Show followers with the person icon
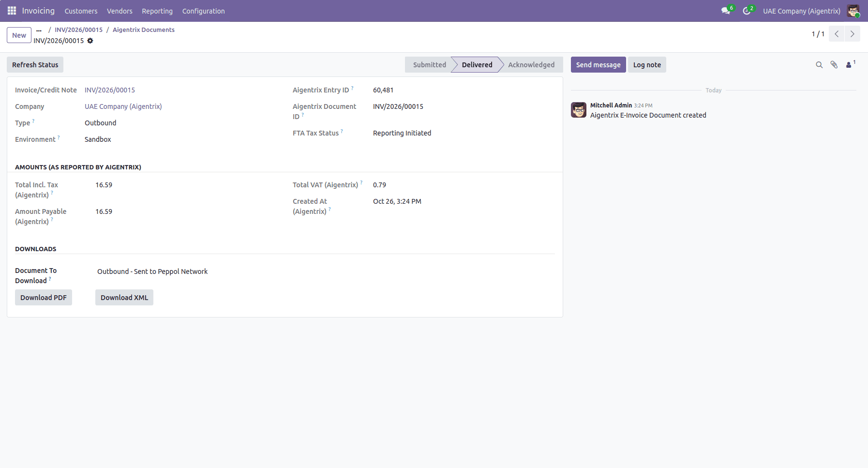868x468 pixels. [849, 65]
